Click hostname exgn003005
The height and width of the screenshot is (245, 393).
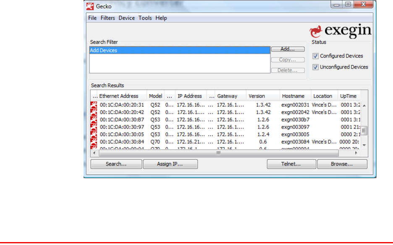pyautogui.click(x=295, y=134)
